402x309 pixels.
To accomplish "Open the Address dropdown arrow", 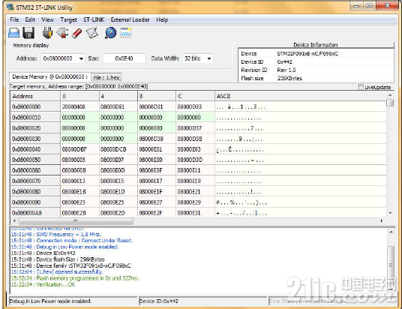I will 81,58.
